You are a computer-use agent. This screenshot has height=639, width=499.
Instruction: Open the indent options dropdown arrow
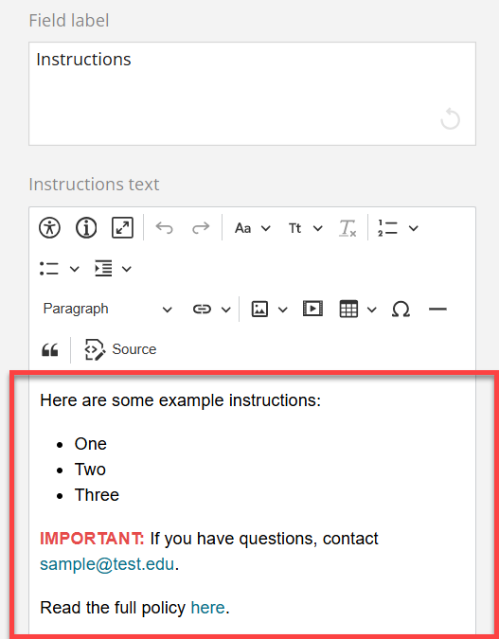(x=127, y=269)
